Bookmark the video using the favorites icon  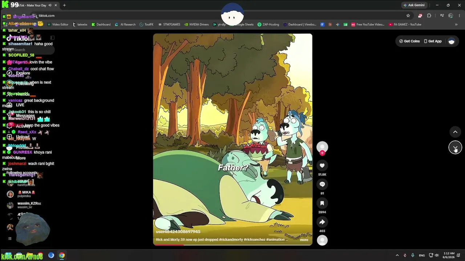tap(322, 203)
